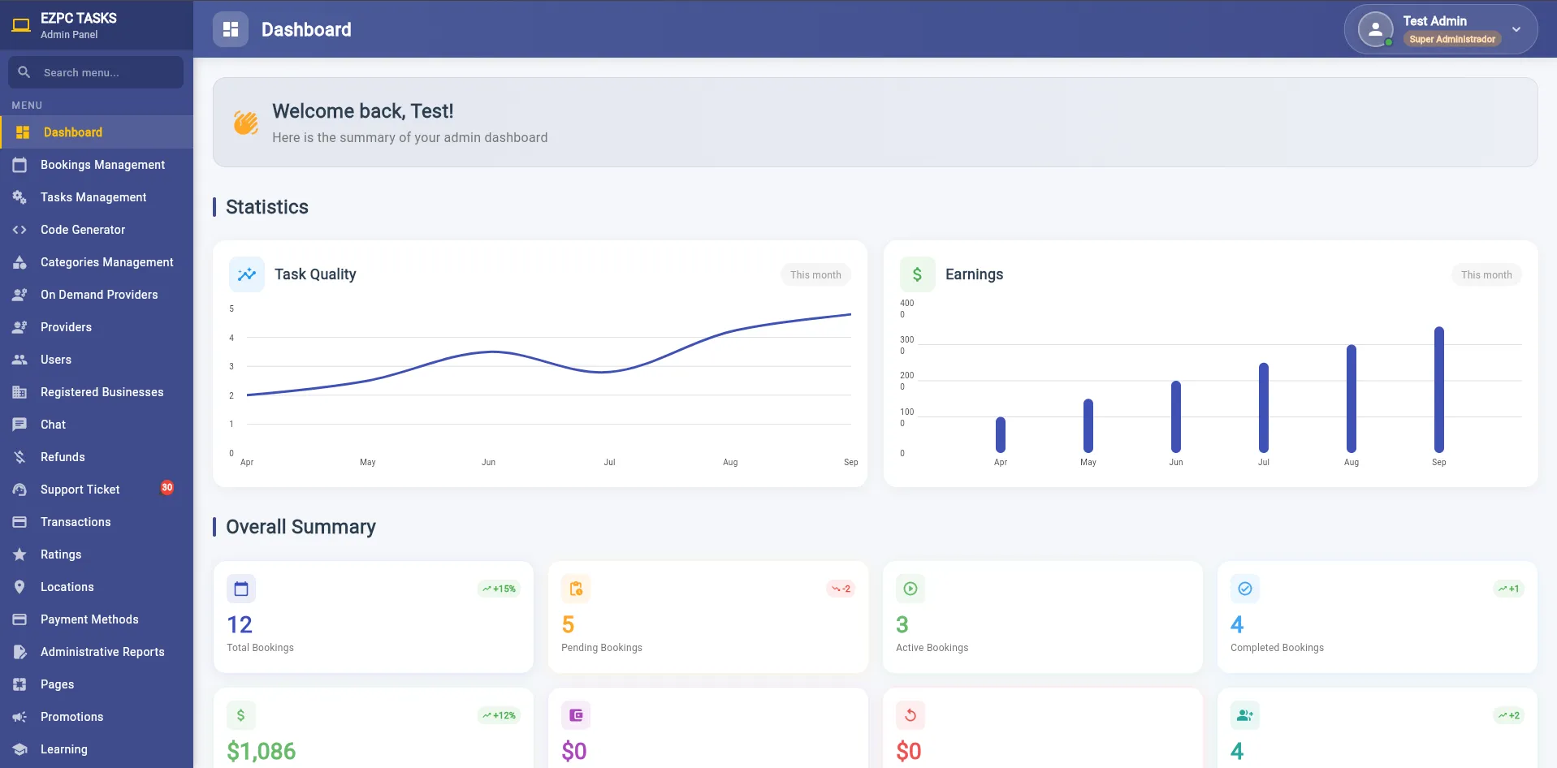Go to Payment Methods

coord(97,619)
